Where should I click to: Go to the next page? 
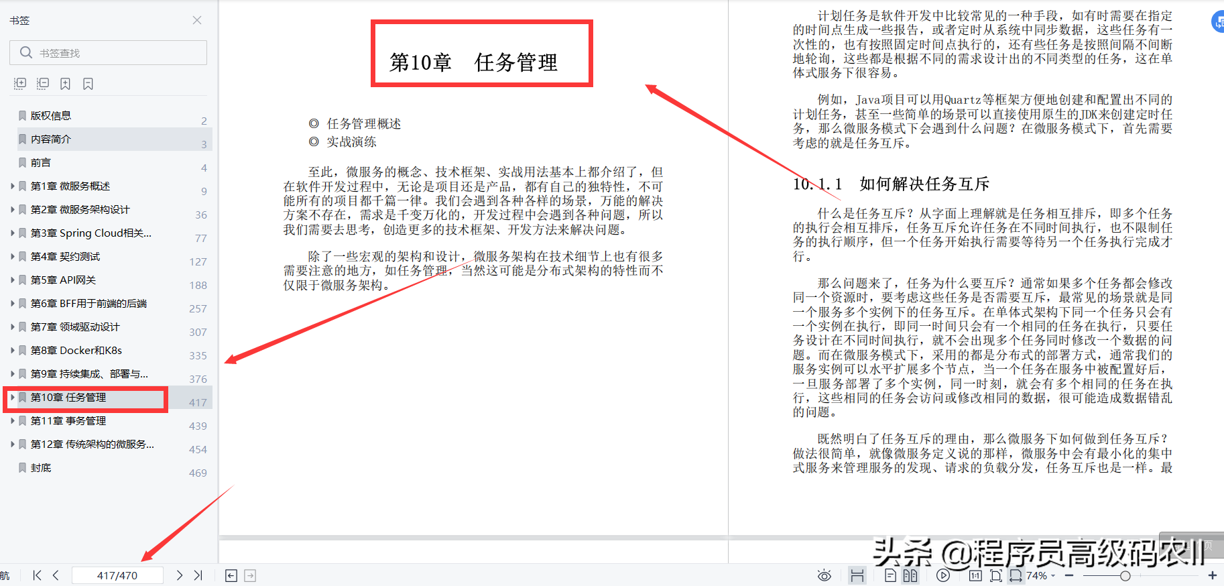tap(179, 575)
